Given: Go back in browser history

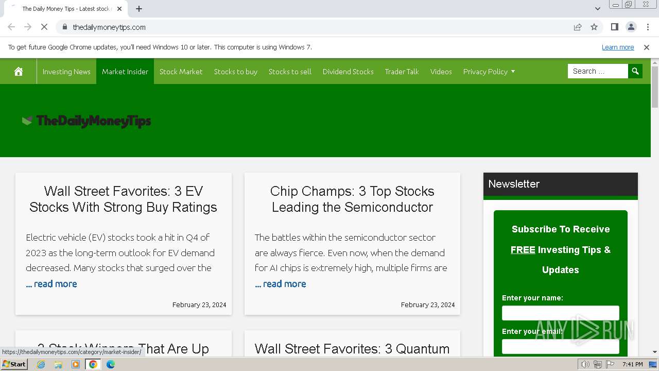Looking at the screenshot, I should 11,27.
